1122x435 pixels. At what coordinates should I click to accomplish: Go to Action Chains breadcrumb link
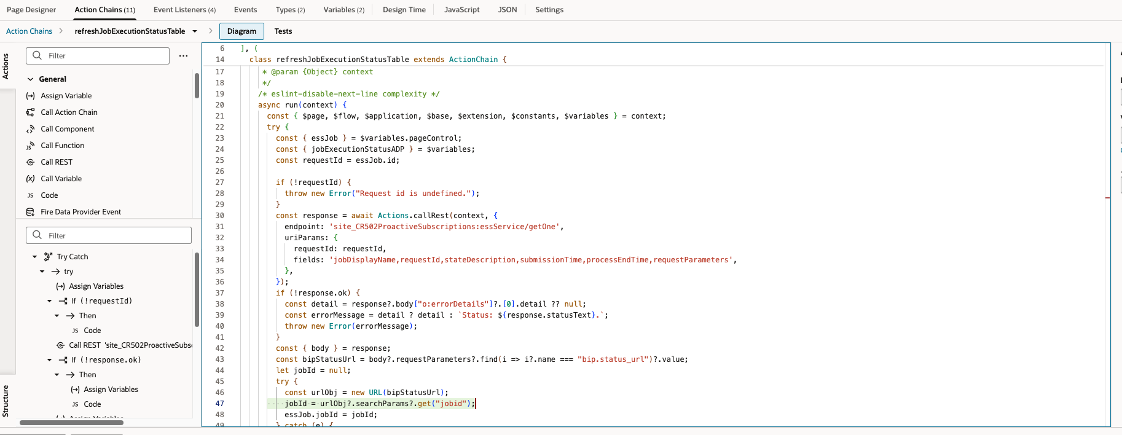[29, 31]
